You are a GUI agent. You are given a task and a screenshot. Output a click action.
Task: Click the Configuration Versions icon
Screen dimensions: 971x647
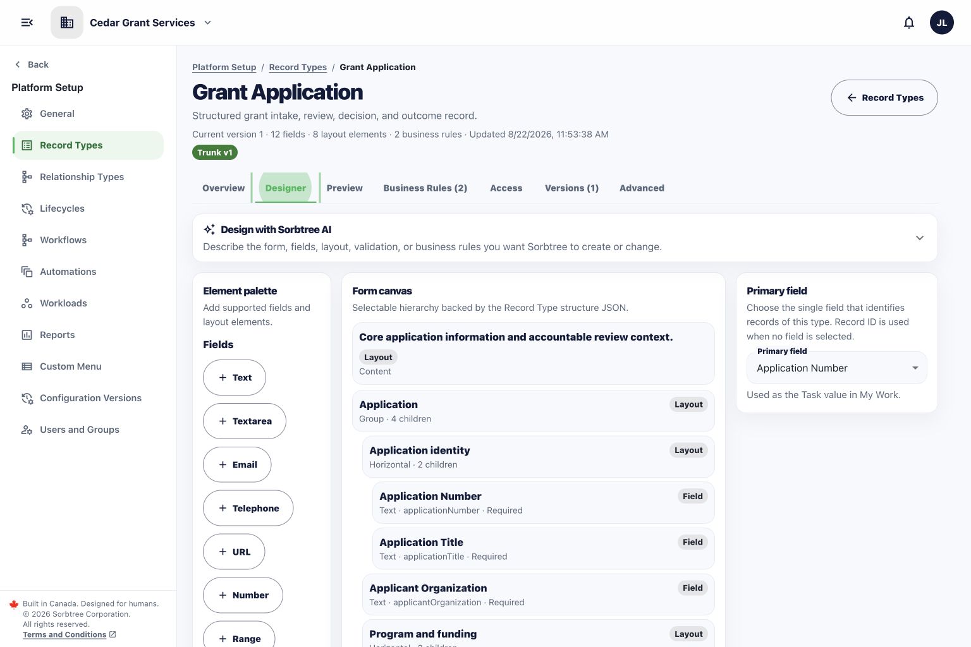pos(27,398)
